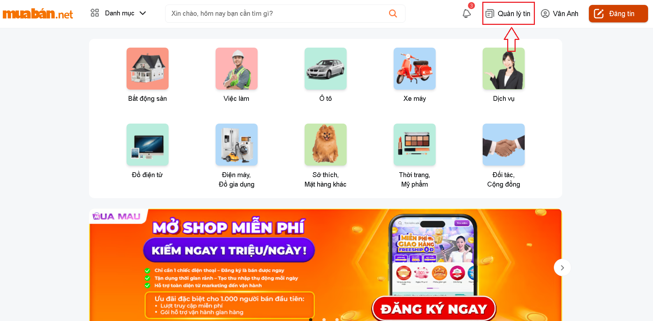Open the Vân Anh account menu
The width and height of the screenshot is (653, 321).
click(560, 14)
